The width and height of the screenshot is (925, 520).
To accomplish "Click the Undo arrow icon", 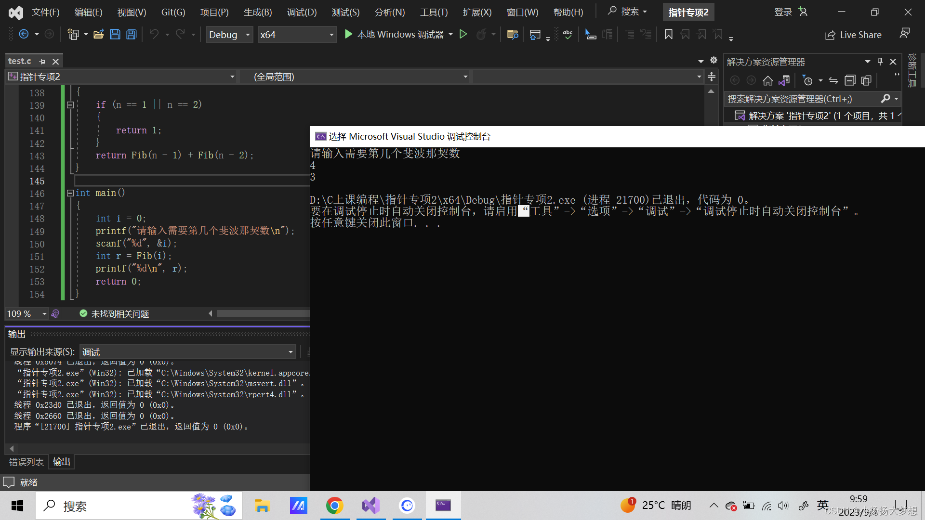I will tap(154, 34).
